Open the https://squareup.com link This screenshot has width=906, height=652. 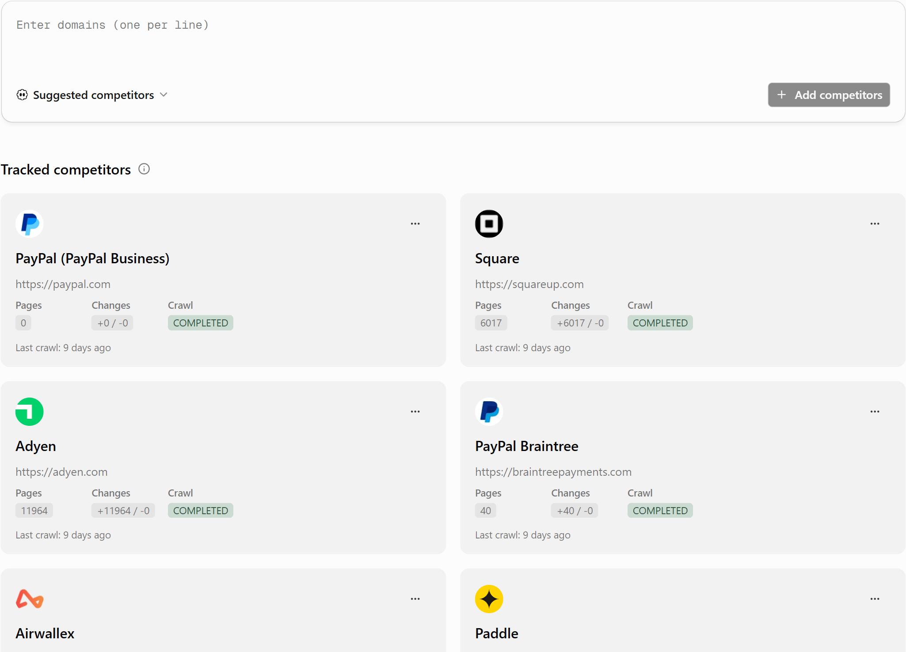529,284
